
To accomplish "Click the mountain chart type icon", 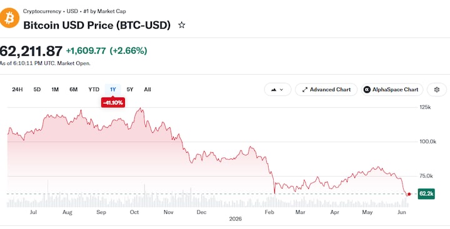I will click(x=274, y=90).
